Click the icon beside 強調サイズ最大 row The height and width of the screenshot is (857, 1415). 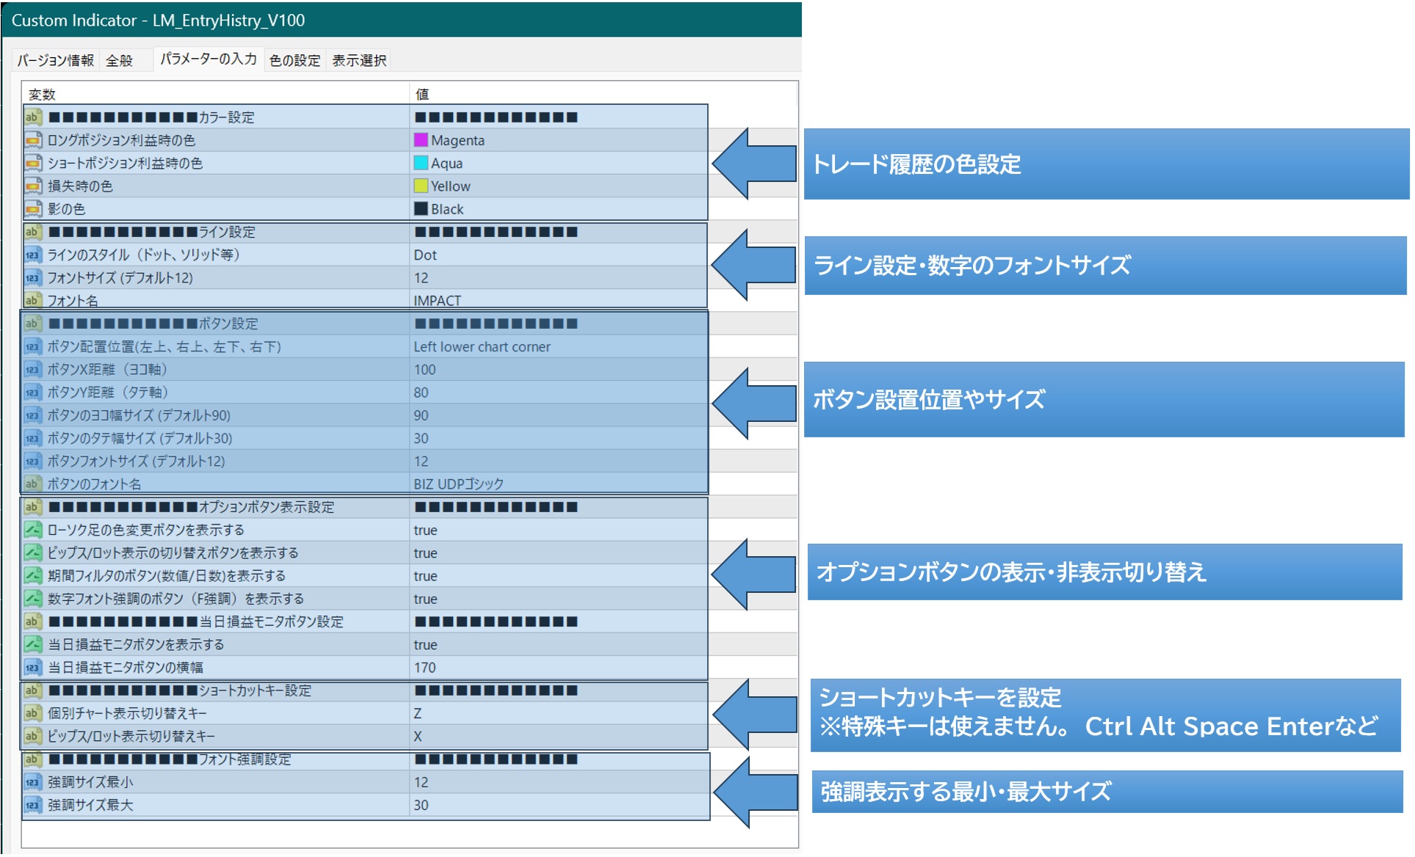[x=32, y=806]
